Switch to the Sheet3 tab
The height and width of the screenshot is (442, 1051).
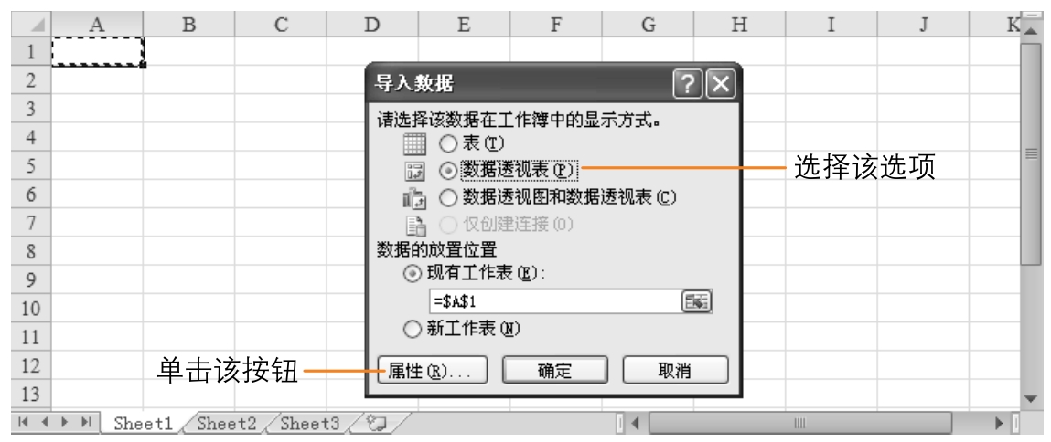click(x=309, y=424)
